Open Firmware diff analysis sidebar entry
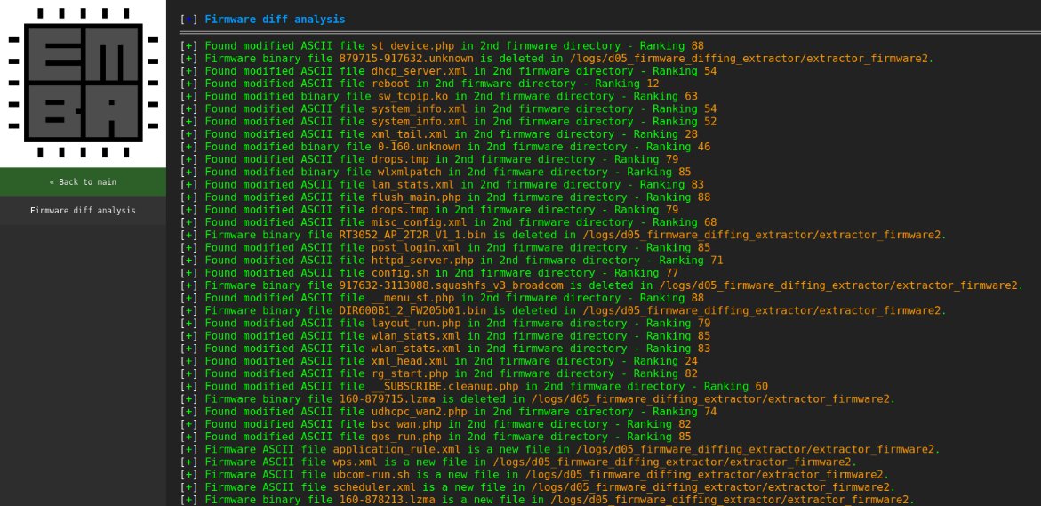Image resolution: width=1041 pixels, height=506 pixels. (83, 211)
